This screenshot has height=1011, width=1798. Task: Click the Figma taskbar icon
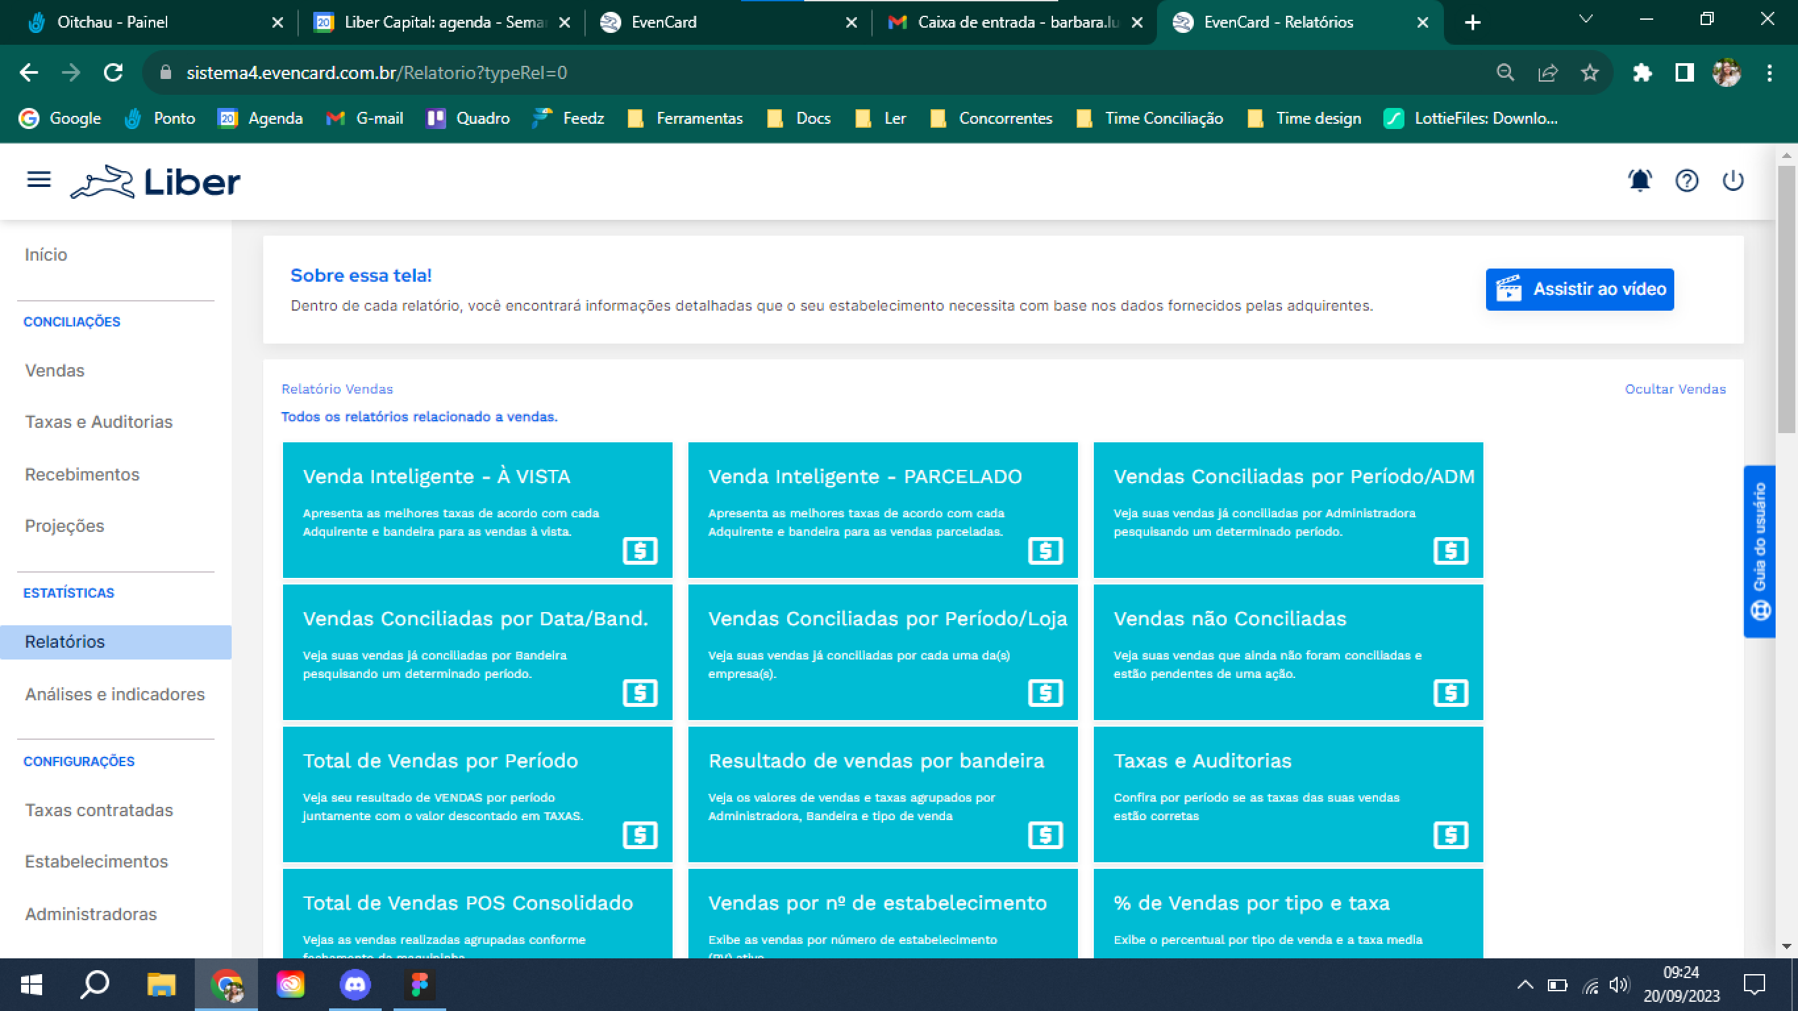(x=419, y=985)
